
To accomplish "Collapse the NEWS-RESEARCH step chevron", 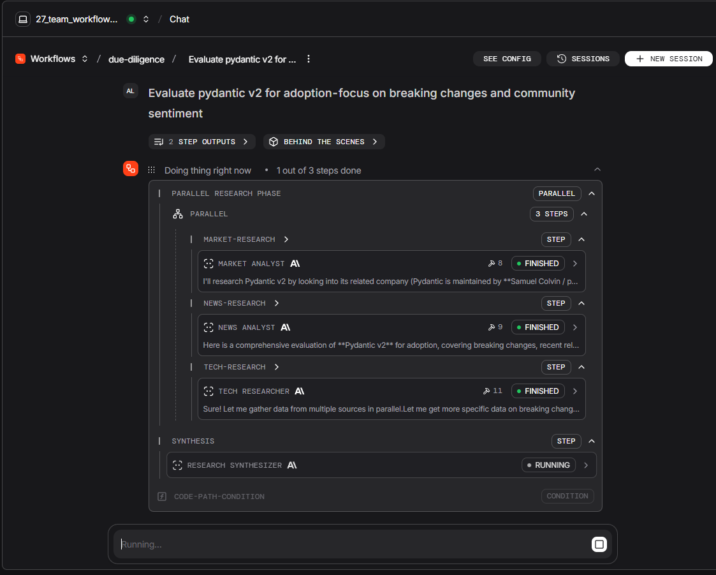I will 581,304.
